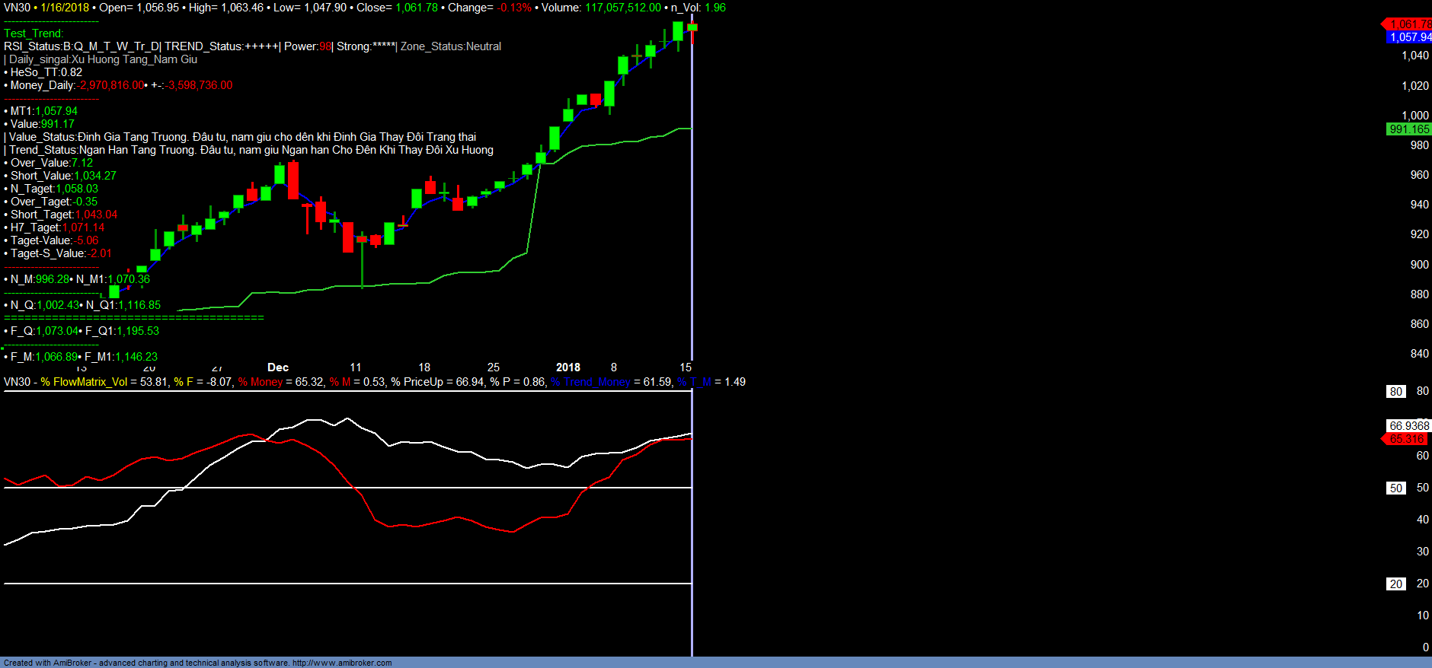Click the latest red candlestick at chart top
The height and width of the screenshot is (668, 1432).
[x=692, y=28]
